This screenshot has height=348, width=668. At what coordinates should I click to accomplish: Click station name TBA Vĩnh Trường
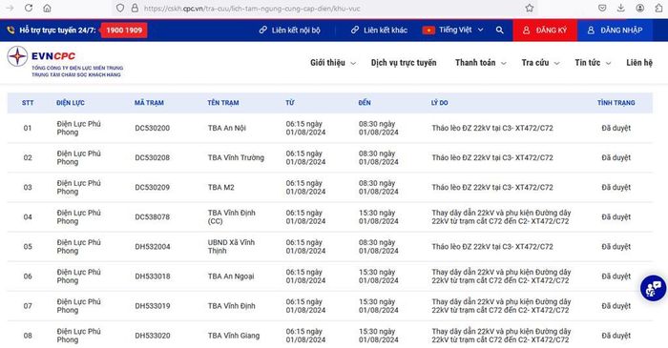(236, 157)
